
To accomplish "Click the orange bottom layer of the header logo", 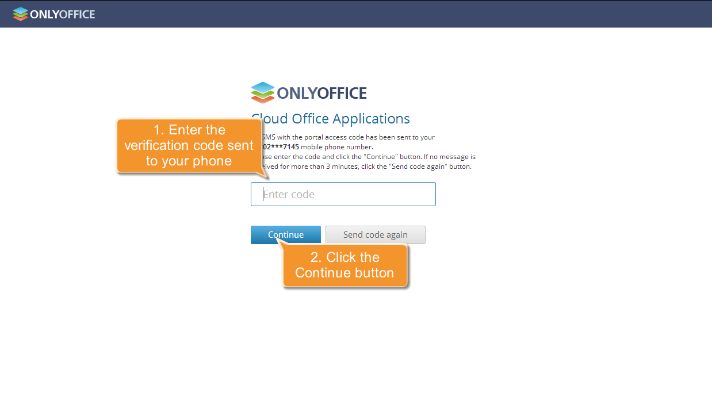I will pos(22,18).
